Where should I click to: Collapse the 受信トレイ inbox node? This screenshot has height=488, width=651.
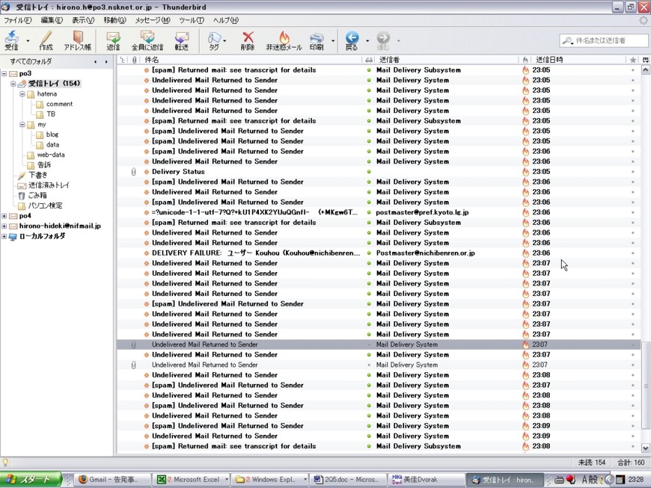[x=13, y=84]
